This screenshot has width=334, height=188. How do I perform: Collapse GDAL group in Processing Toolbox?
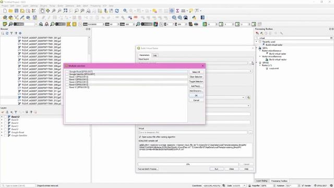(x=257, y=48)
